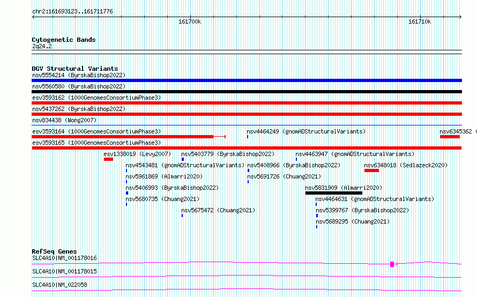Click the Cytogenetic Bands track title
The width and height of the screenshot is (477, 297).
[64, 40]
